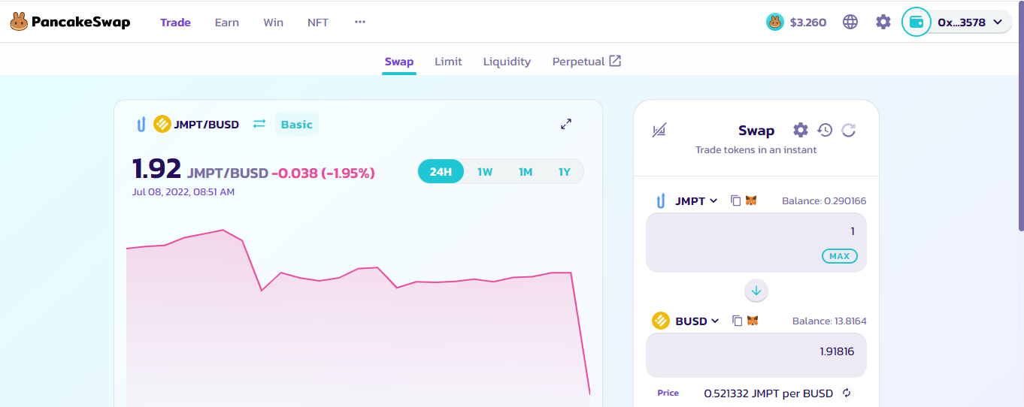
Task: Open the BUSD token selector dropdown
Action: (x=686, y=321)
